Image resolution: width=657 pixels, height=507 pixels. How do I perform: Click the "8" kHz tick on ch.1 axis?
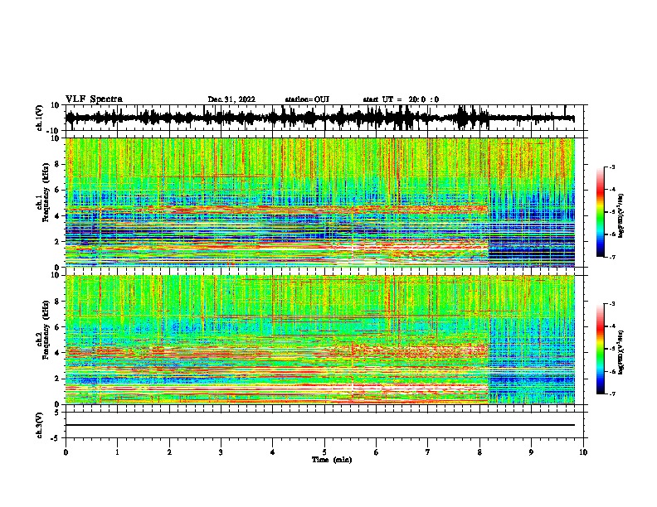pyautogui.click(x=57, y=164)
